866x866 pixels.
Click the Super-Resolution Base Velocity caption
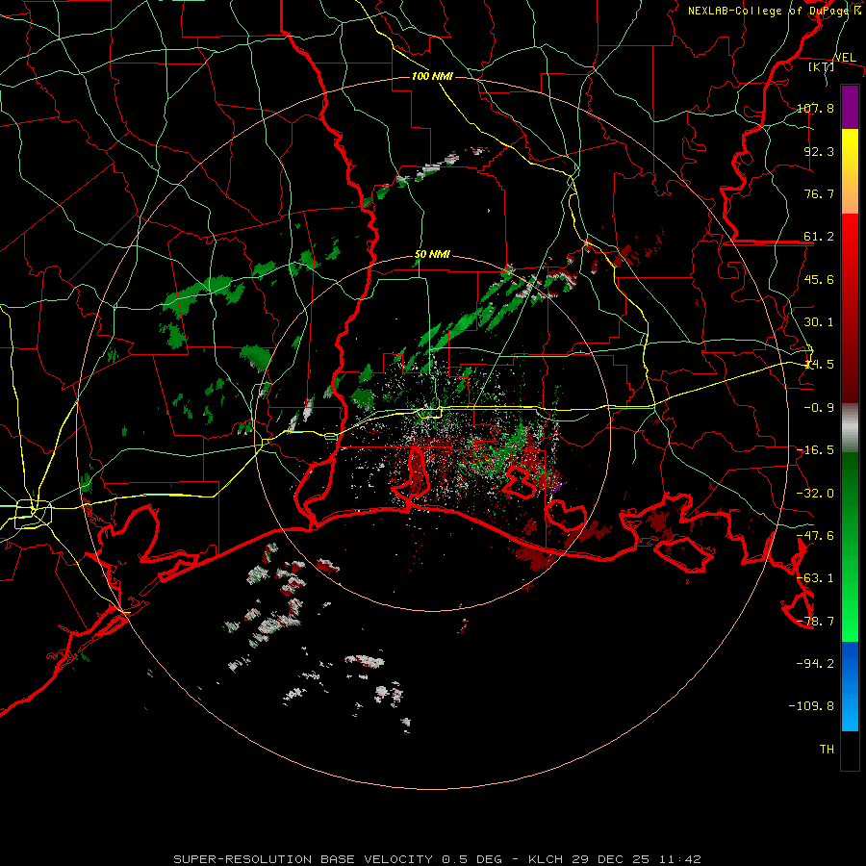[438, 859]
